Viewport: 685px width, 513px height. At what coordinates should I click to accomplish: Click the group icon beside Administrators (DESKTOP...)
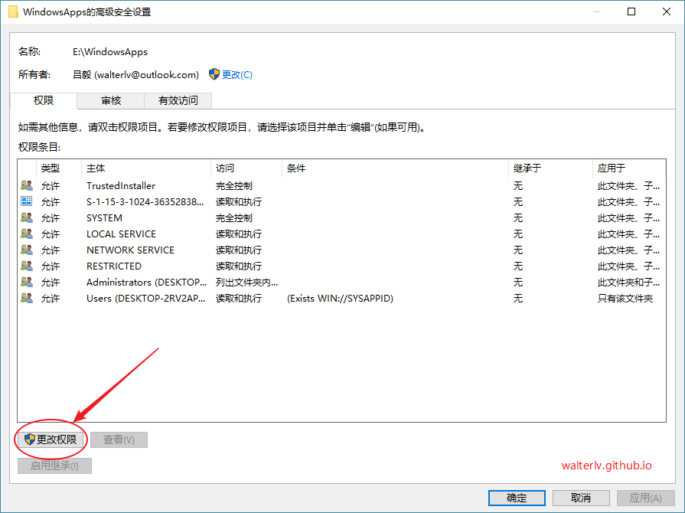click(25, 282)
